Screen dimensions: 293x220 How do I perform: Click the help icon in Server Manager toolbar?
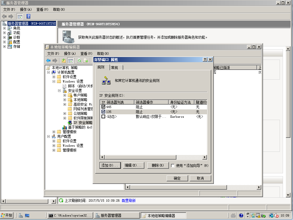(29, 16)
